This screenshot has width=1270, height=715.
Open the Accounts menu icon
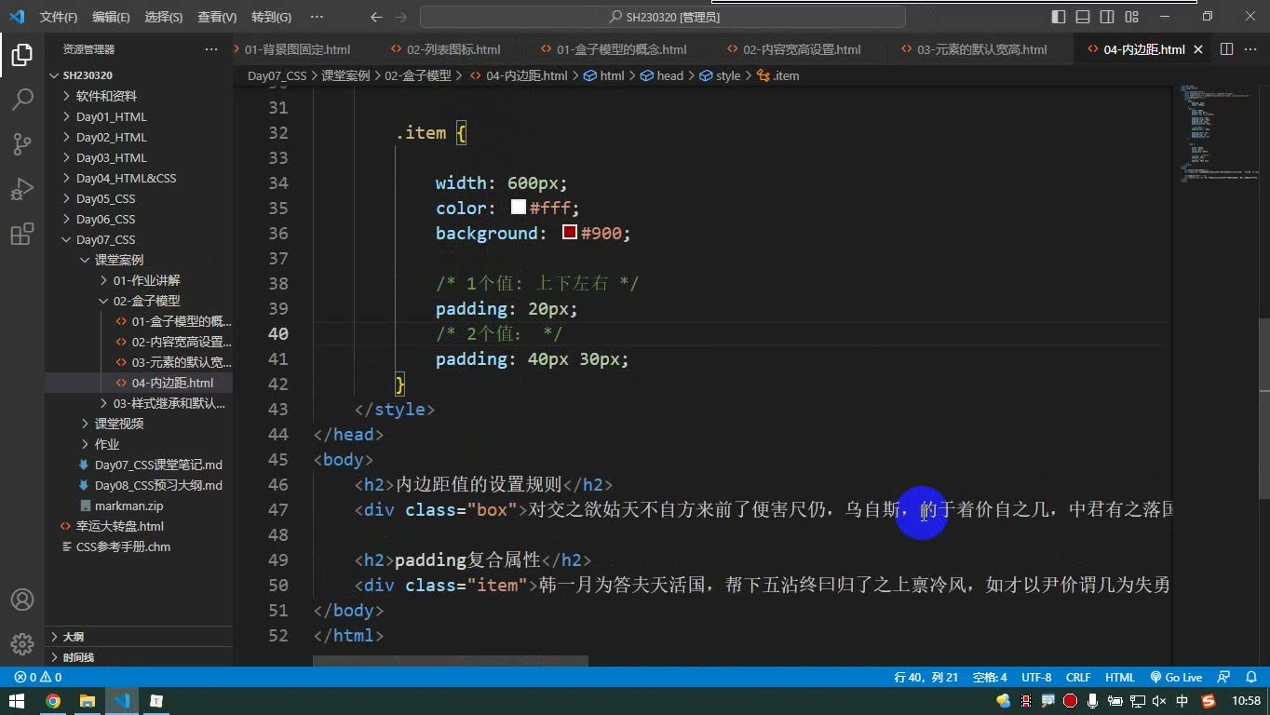22,600
